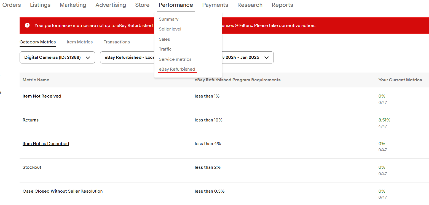
Task: Open the Payments tab
Action: 215,5
